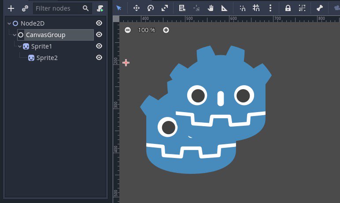The width and height of the screenshot is (340, 203).
Task: Attach a script to the selected node
Action: click(x=100, y=8)
